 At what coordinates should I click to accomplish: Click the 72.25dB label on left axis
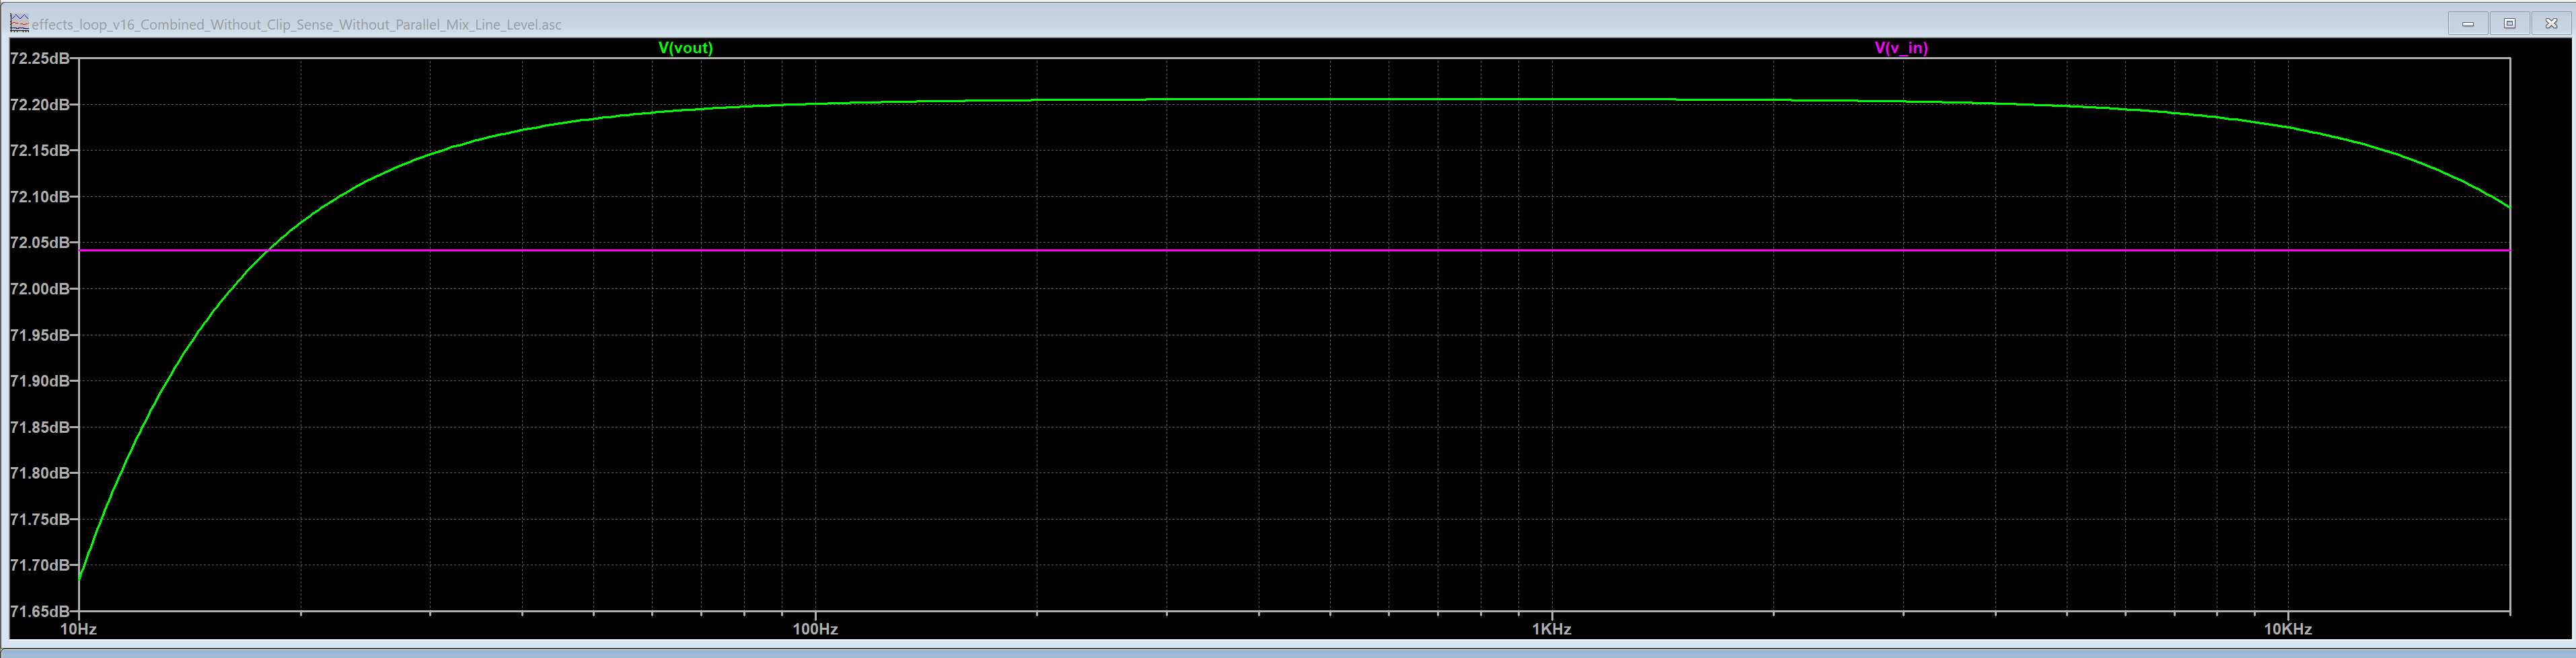pyautogui.click(x=40, y=58)
